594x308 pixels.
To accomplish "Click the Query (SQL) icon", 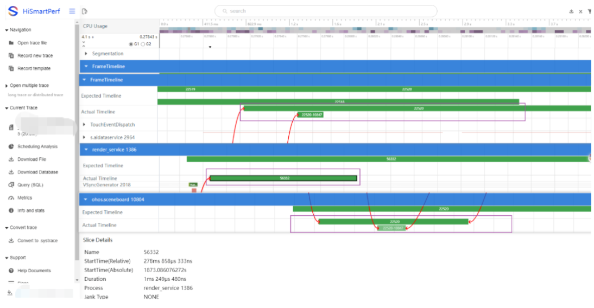I will pyautogui.click(x=11, y=185).
